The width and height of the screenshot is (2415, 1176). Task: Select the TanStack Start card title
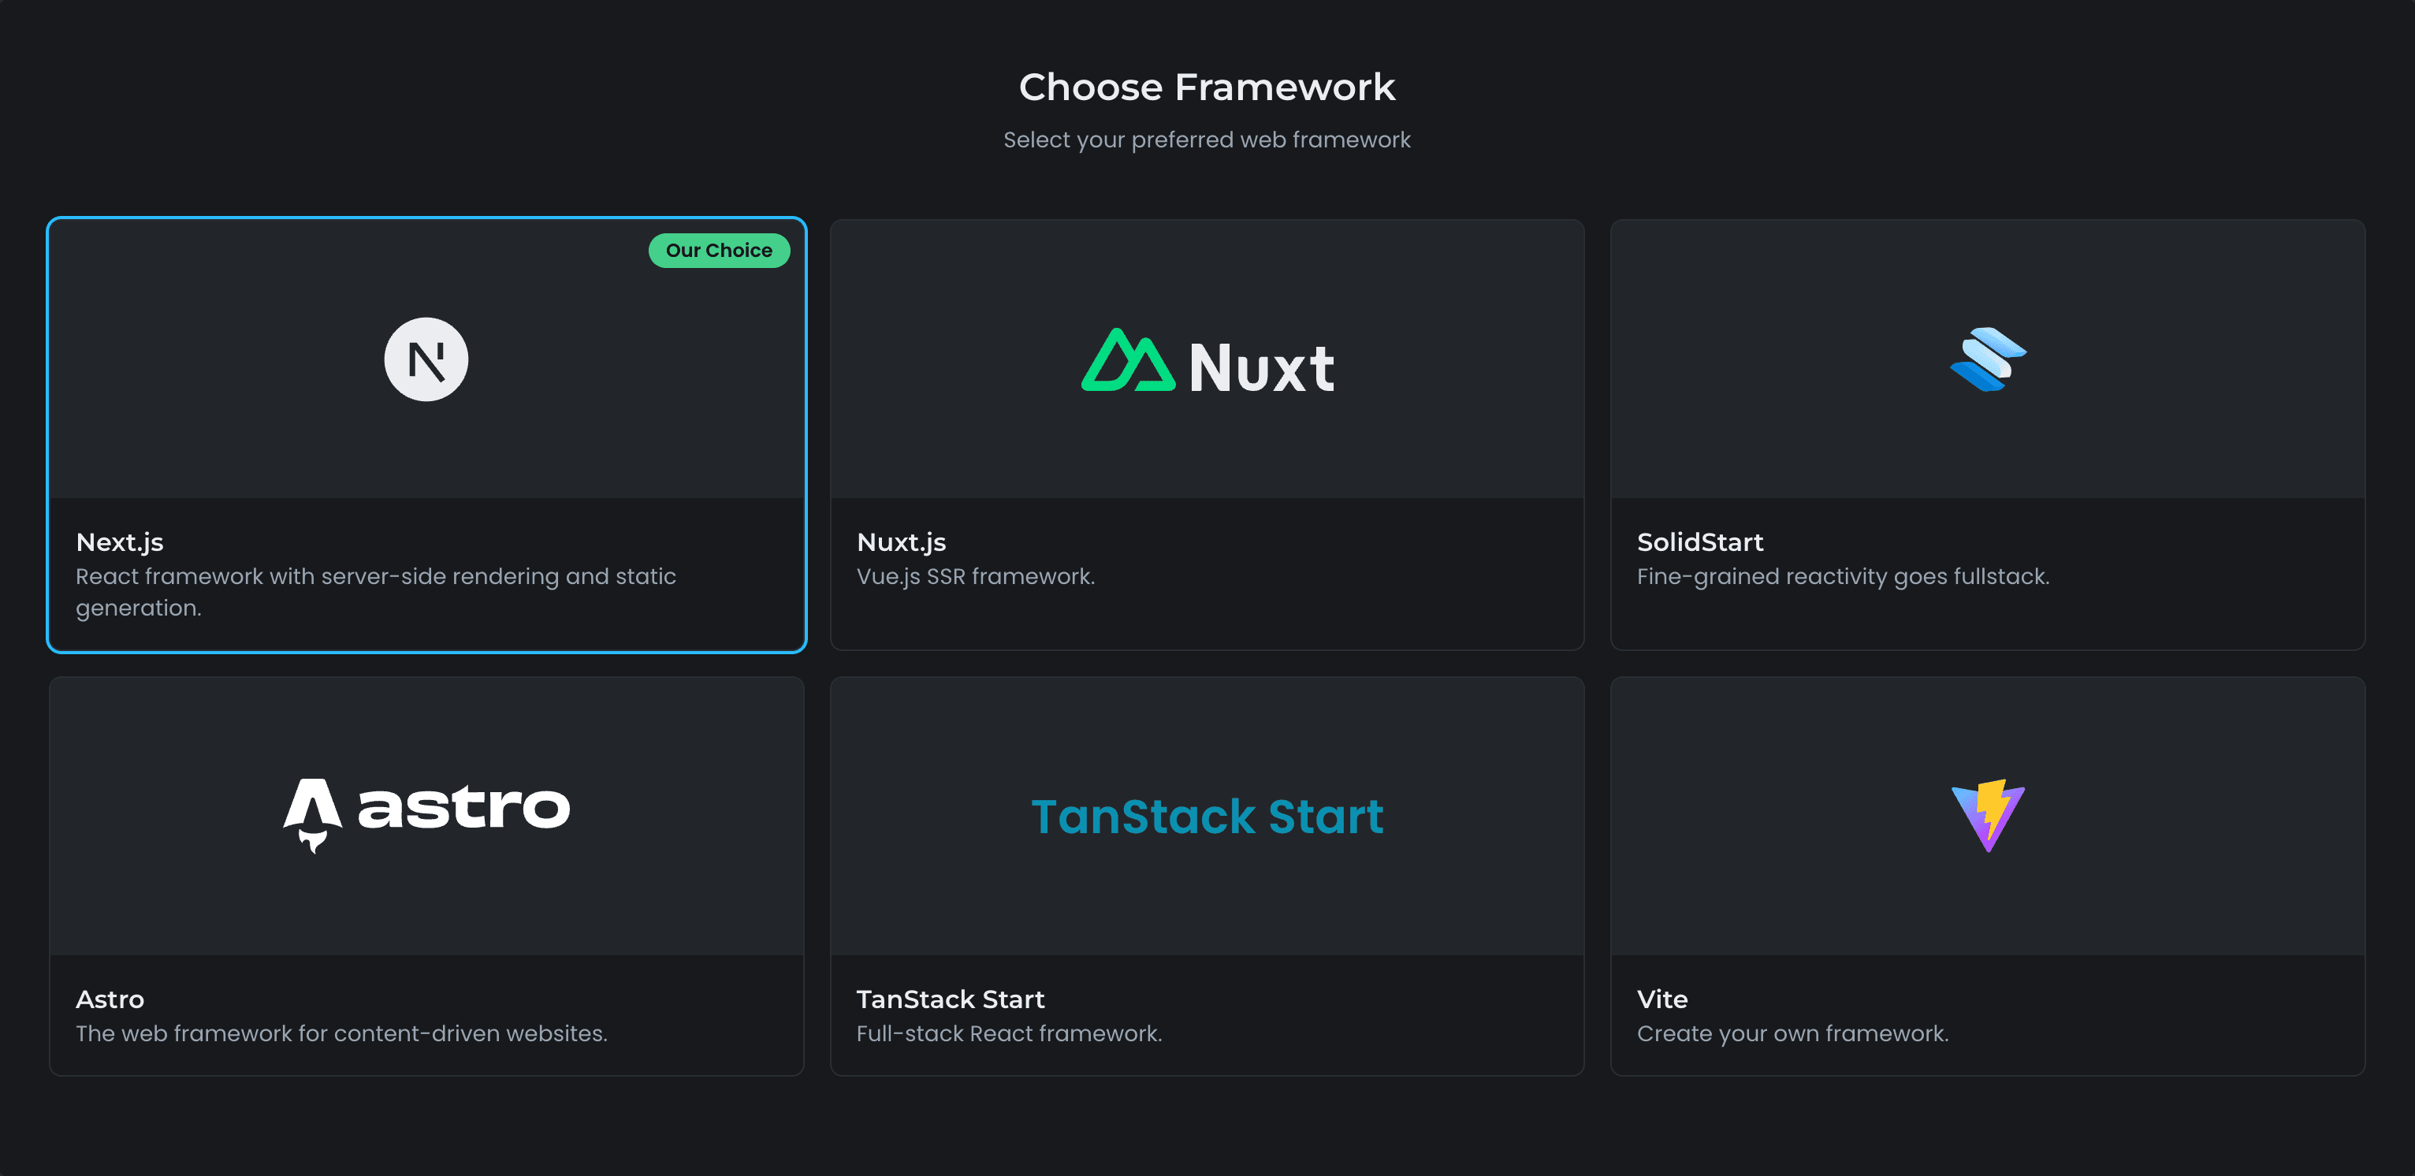coord(950,999)
